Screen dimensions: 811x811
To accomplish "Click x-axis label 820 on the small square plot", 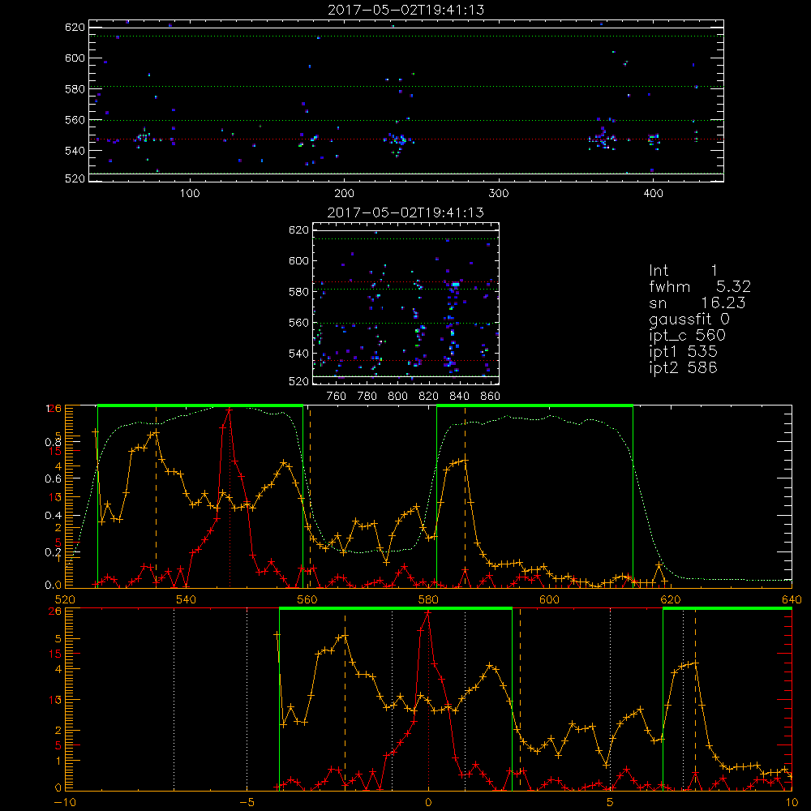I will coord(429,397).
